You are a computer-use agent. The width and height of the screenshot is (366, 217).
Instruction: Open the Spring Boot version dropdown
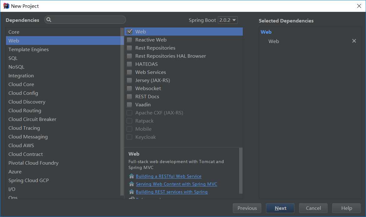(228, 20)
